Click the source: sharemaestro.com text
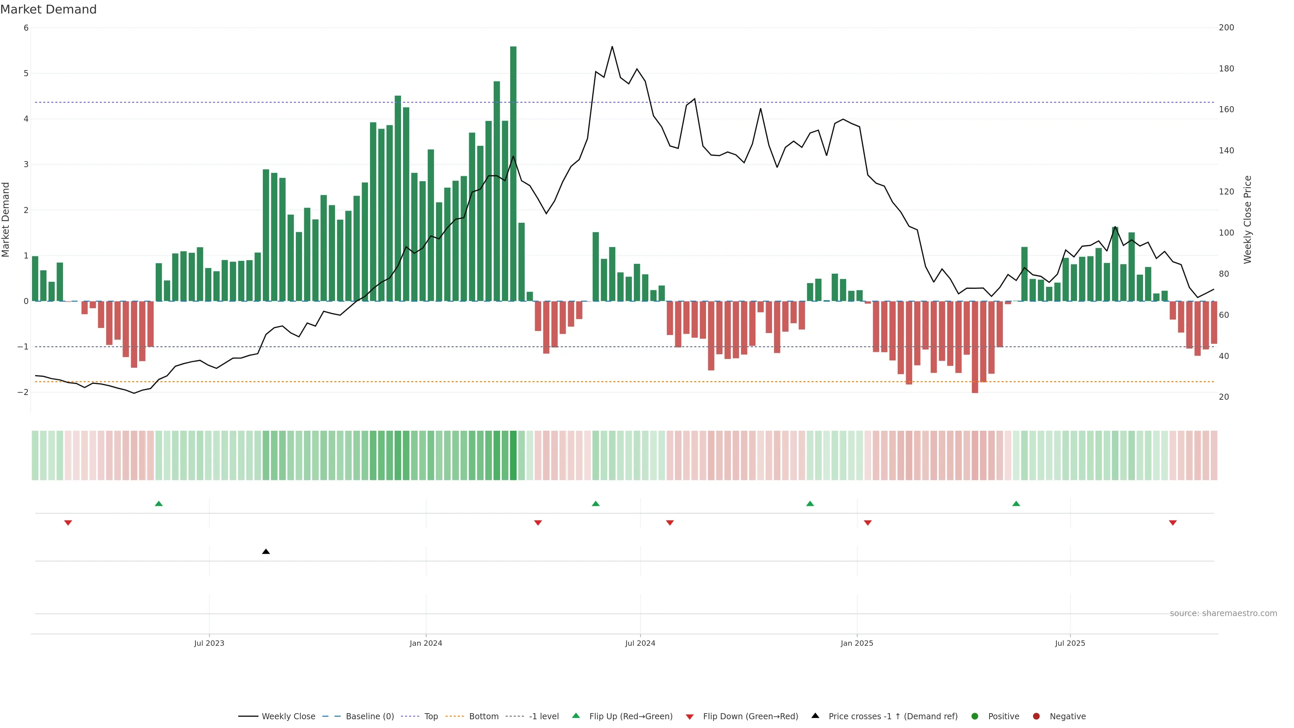This screenshot has width=1294, height=728. tap(1223, 613)
